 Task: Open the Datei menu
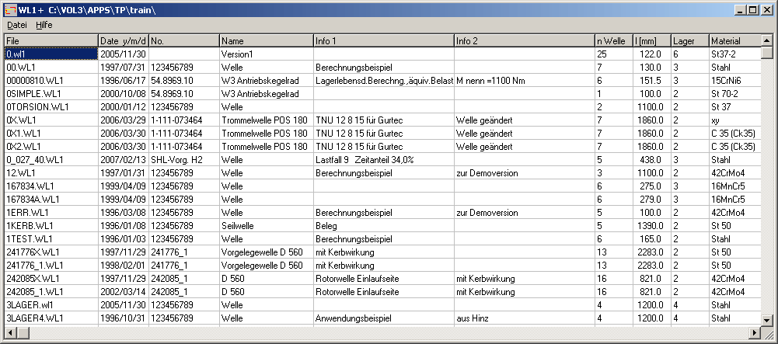click(x=16, y=25)
